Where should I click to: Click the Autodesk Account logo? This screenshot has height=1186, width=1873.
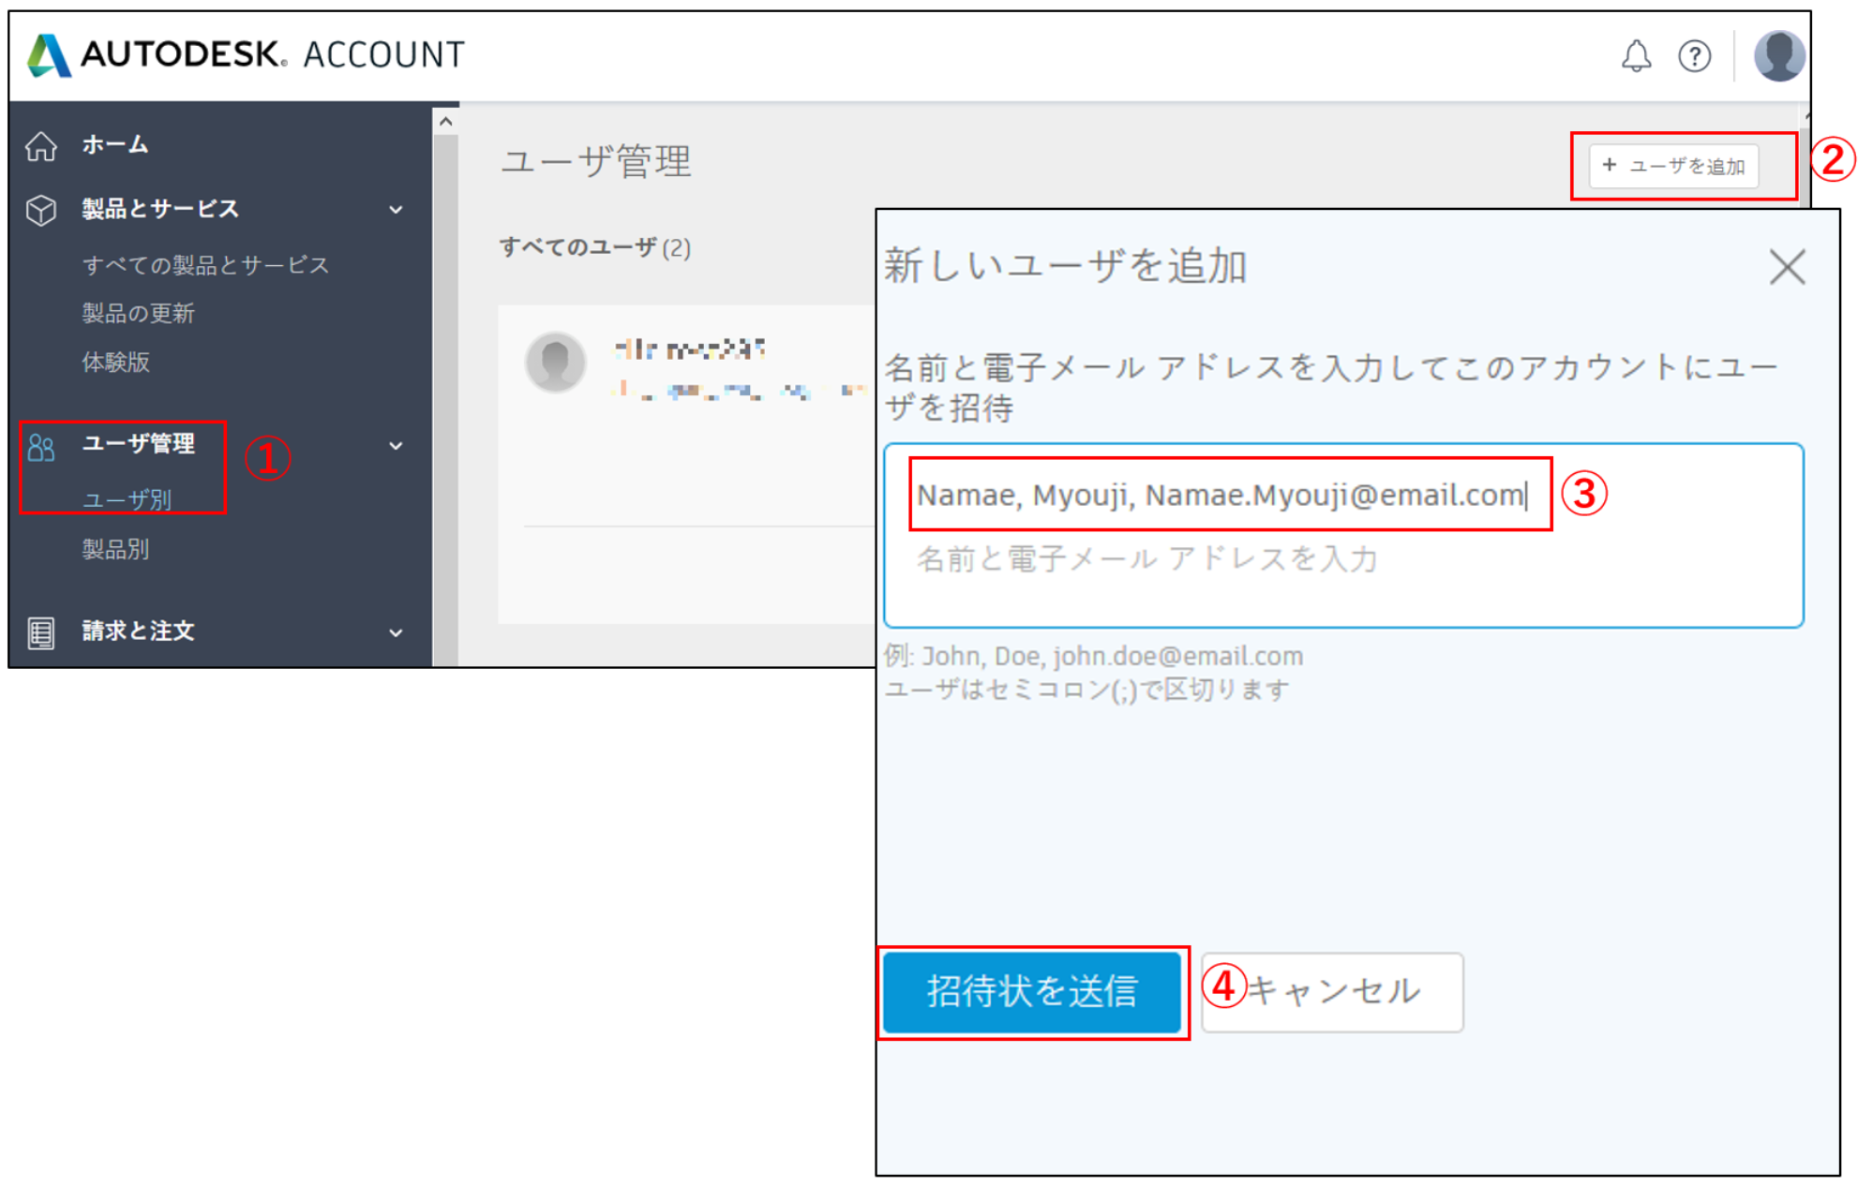[x=246, y=54]
